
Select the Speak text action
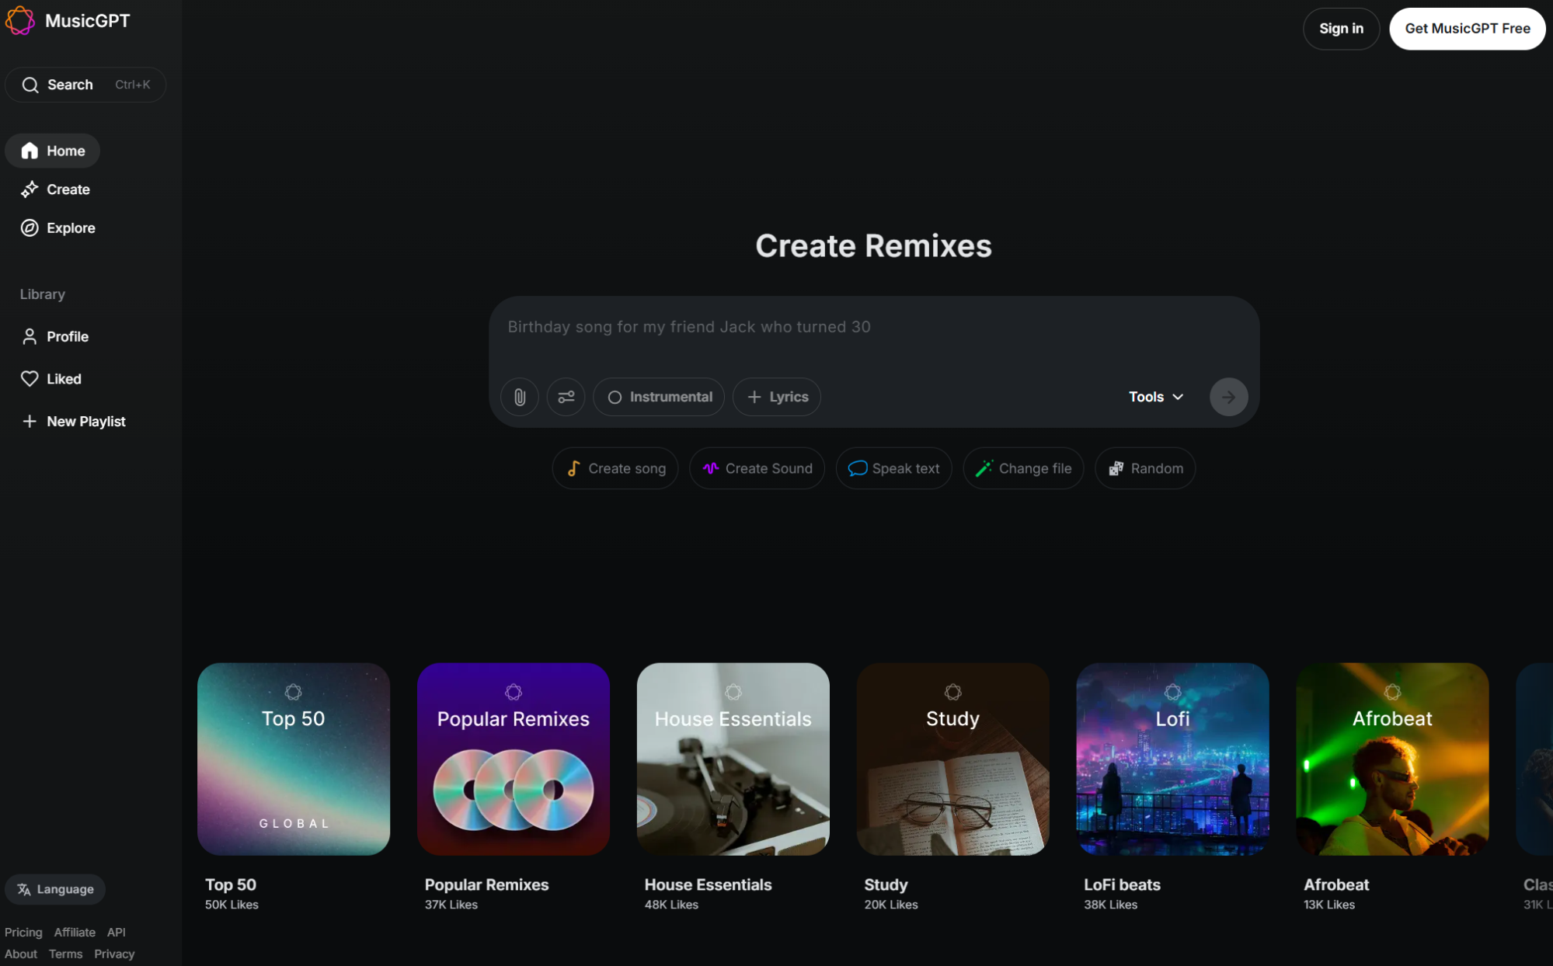pyautogui.click(x=893, y=467)
